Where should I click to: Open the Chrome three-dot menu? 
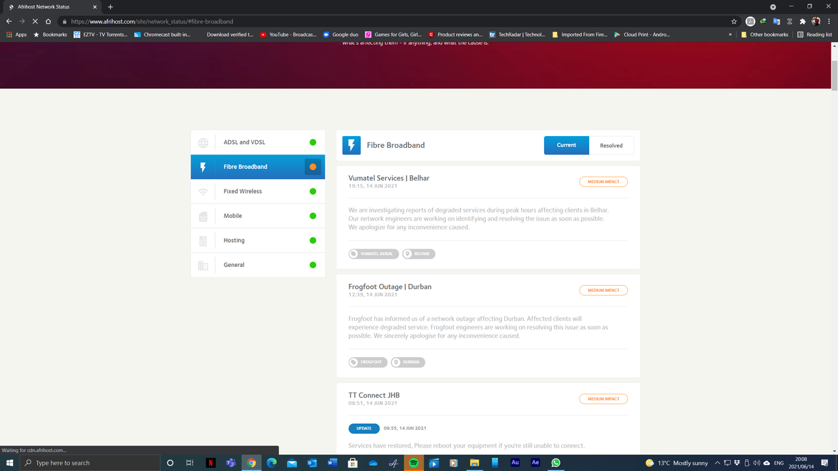click(829, 22)
